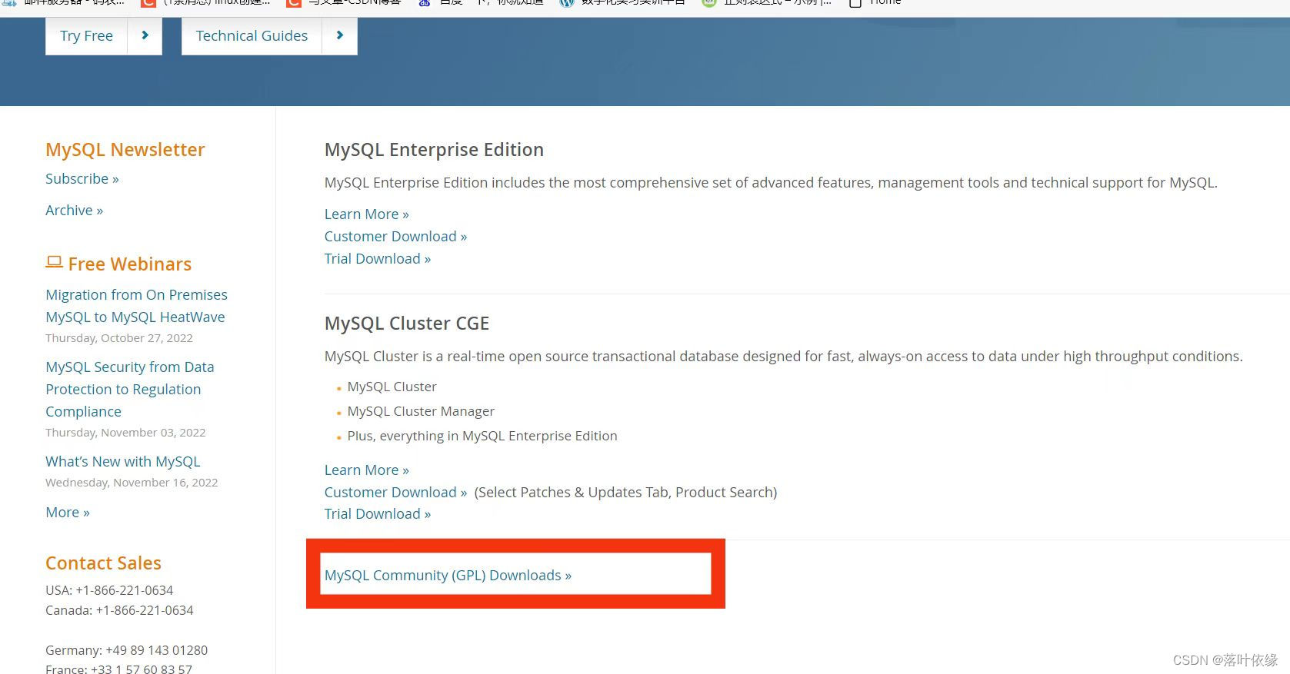Open MySQL Community (GPL) Downloads link
1290x674 pixels.
[448, 576]
